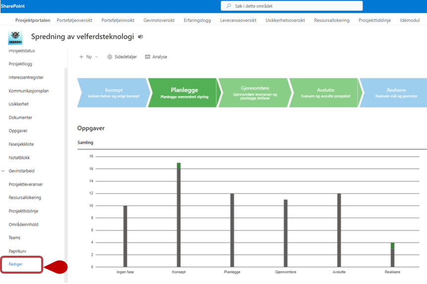Click the search magnifier icon
Image resolution: width=427 pixels, height=284 pixels.
[229, 6]
